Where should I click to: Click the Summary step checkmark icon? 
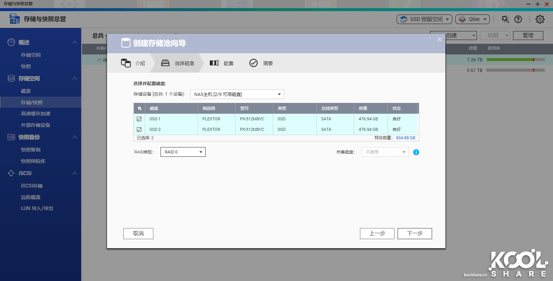pos(253,63)
